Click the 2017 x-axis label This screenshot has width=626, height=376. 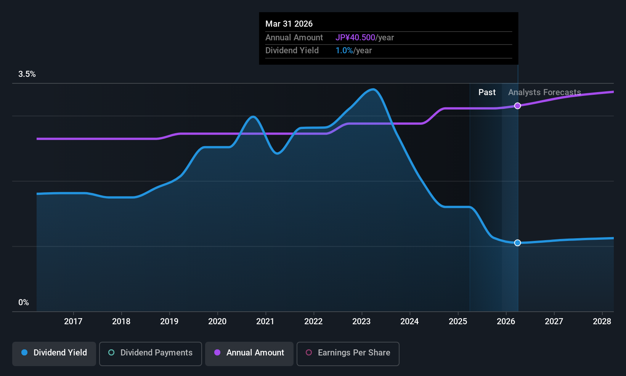73,322
